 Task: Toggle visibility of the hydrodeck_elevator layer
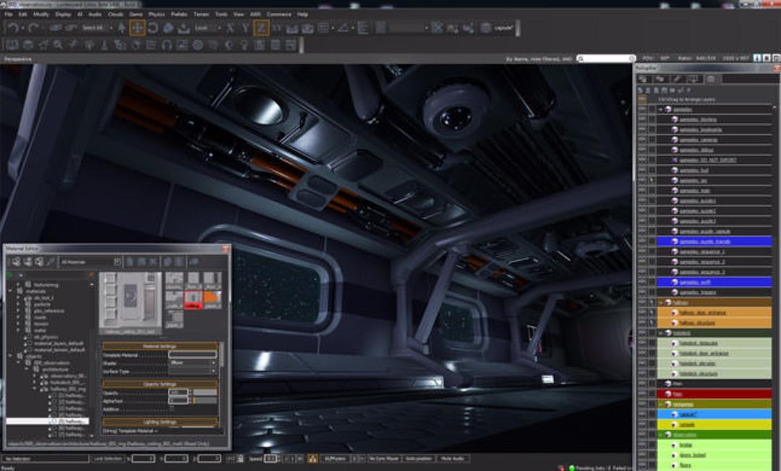tap(642, 363)
